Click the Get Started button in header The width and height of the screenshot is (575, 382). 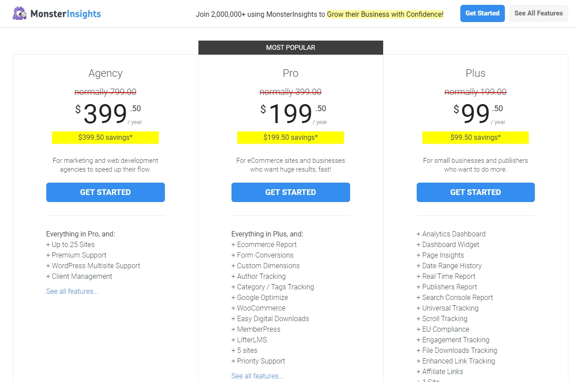482,14
